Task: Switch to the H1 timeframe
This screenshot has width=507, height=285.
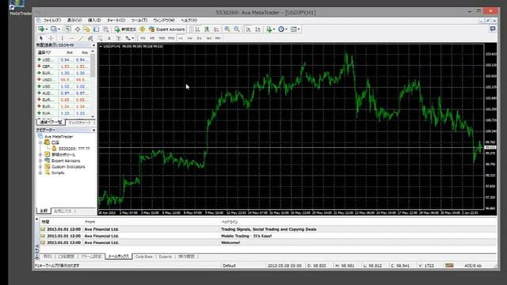Action: [181, 38]
